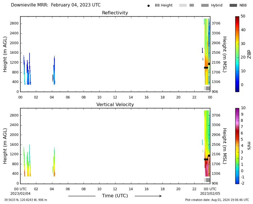Click the '00 UTC' label at the left of the Velocity time axis
The width and height of the screenshot is (253, 204).
pyautogui.click(x=20, y=189)
